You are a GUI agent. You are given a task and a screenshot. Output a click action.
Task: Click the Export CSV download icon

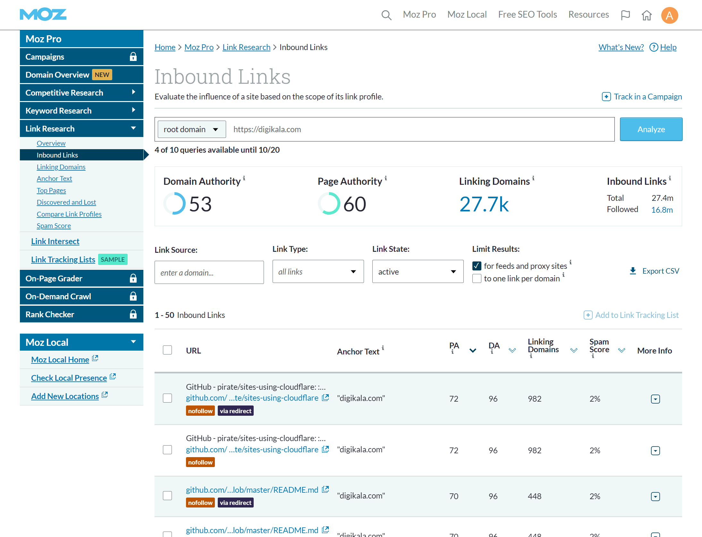tap(633, 271)
